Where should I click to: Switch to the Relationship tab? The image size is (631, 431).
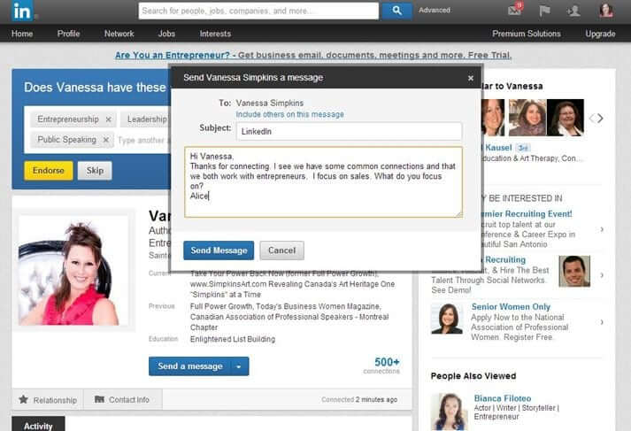coord(48,400)
